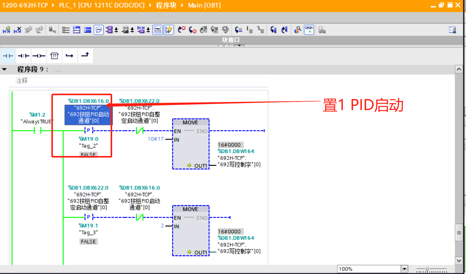Click the input value 2 on second MOVE

pos(162,226)
